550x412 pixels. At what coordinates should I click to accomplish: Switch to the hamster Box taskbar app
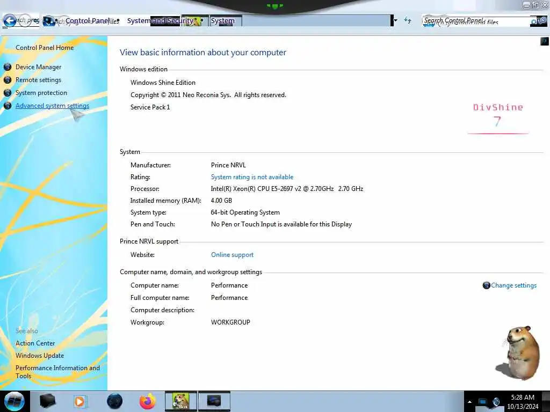(181, 401)
